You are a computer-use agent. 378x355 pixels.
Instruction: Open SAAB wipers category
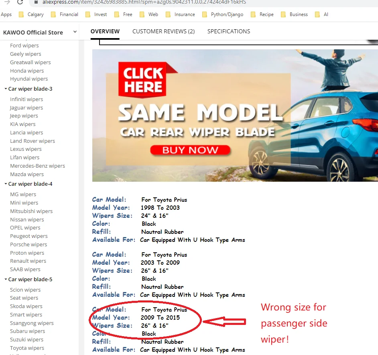25,270
